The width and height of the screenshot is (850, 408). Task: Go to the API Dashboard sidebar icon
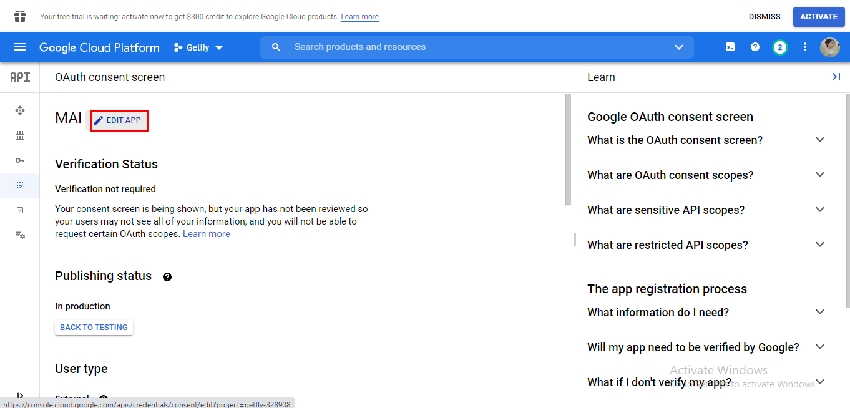click(x=20, y=110)
